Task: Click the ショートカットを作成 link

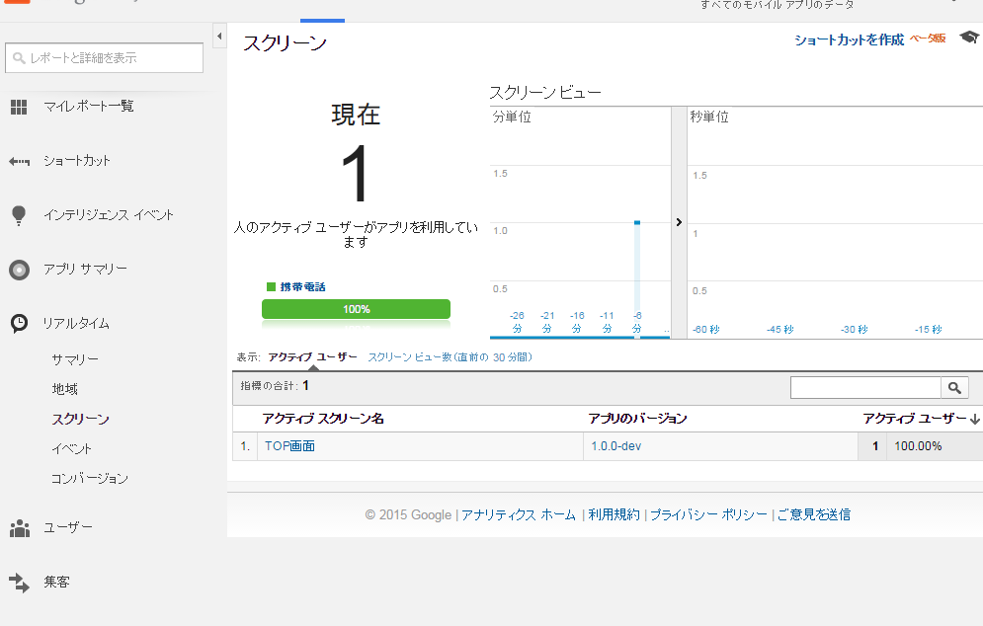Action: (849, 39)
